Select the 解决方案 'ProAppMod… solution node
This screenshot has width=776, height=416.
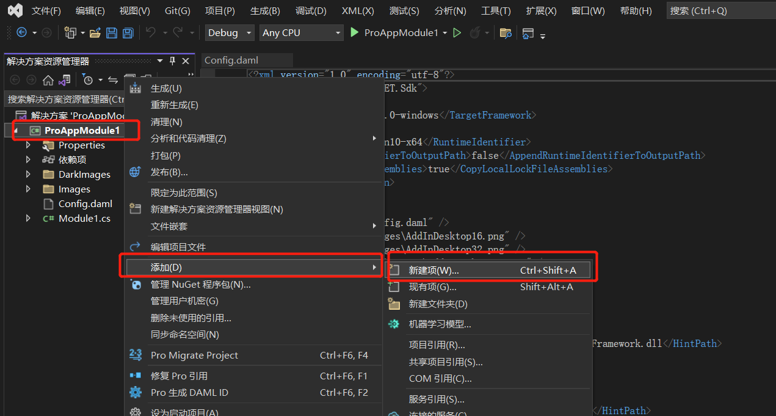(78, 115)
